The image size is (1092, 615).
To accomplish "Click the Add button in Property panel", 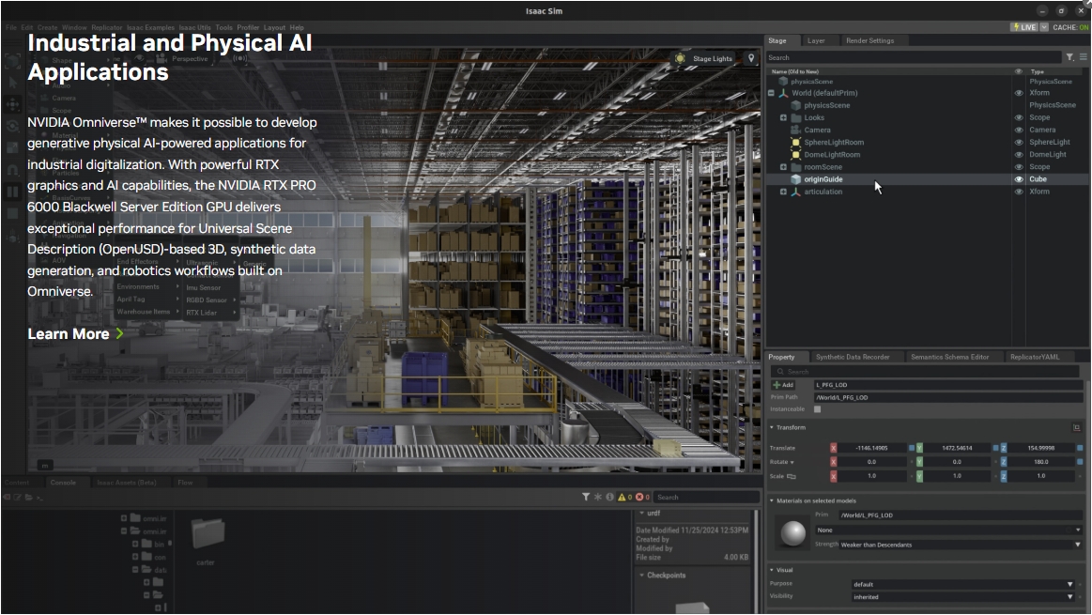I will [x=783, y=385].
